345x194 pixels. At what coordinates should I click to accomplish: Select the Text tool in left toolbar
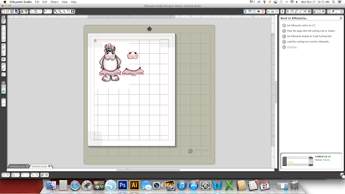point(4,59)
